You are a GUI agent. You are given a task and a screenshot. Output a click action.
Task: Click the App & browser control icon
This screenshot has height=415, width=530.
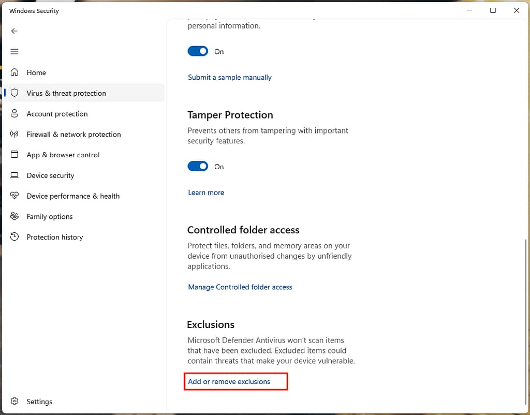point(14,155)
